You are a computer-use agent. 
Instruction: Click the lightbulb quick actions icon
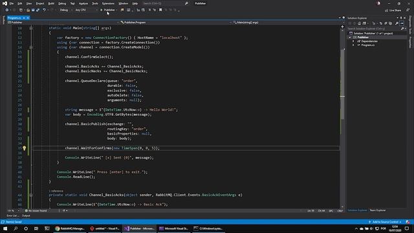point(25,148)
